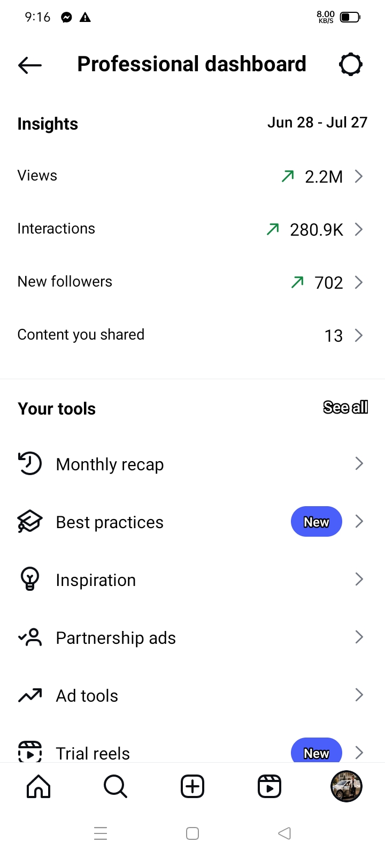
Task: Tap the back arrow icon
Action: pos(30,65)
